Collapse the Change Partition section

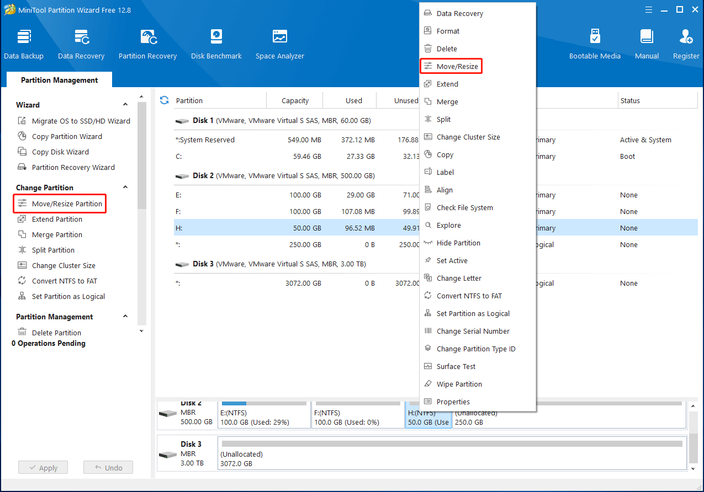point(125,188)
